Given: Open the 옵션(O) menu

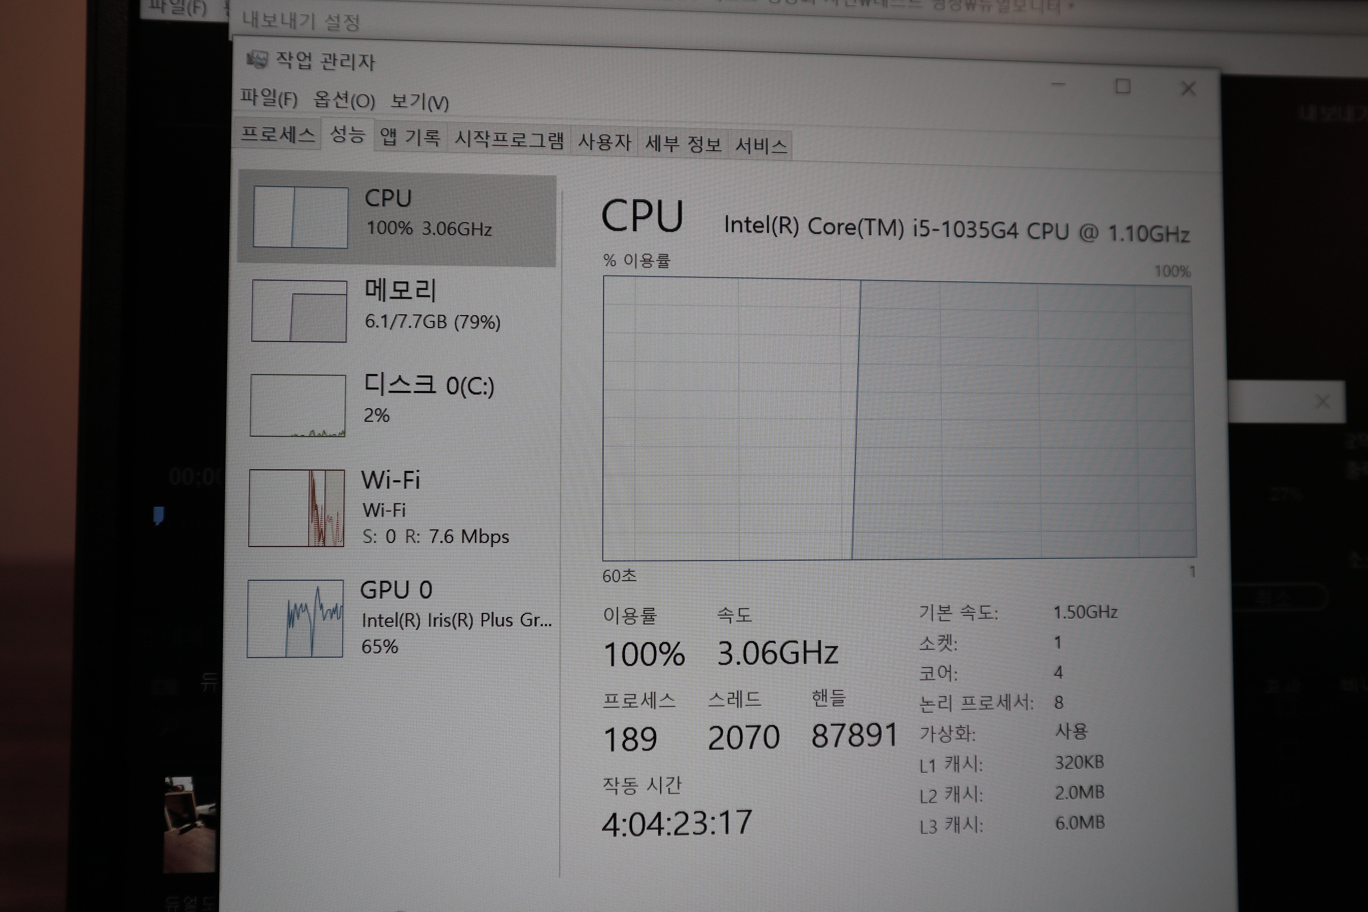Looking at the screenshot, I should (x=344, y=101).
